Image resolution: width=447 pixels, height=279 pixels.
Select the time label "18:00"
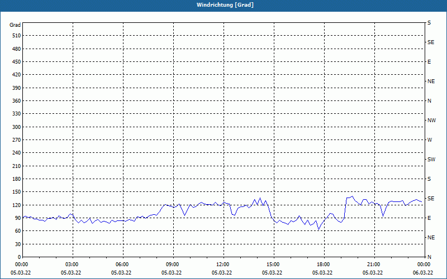click(x=324, y=264)
